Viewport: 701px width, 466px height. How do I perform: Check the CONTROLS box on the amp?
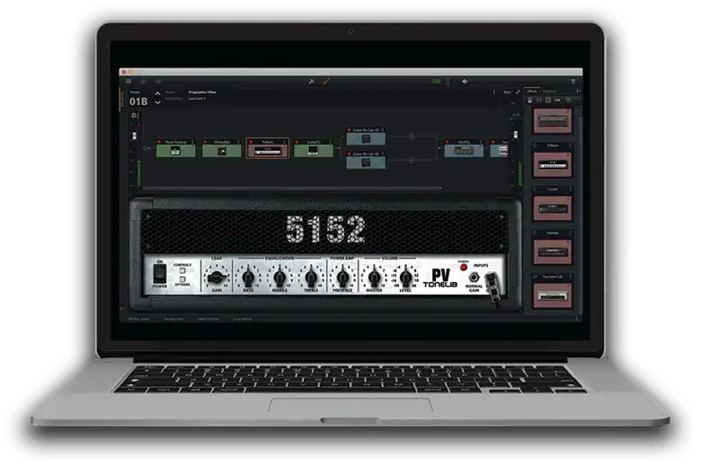pyautogui.click(x=182, y=271)
